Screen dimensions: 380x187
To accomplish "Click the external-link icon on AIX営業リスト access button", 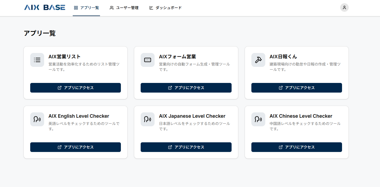I will 59,87.
